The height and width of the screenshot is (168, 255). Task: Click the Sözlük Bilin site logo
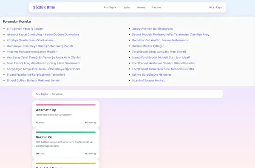click(x=44, y=7)
